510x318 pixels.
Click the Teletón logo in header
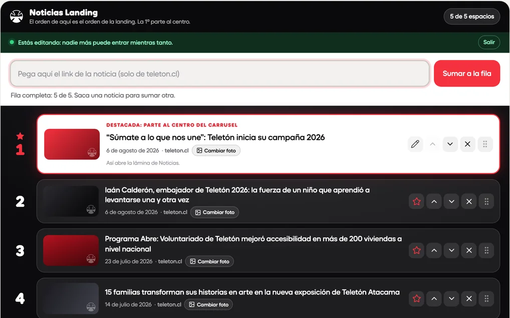coord(16,16)
